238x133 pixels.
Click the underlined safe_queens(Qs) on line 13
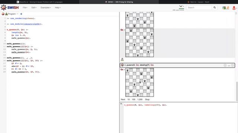pos(20,52)
